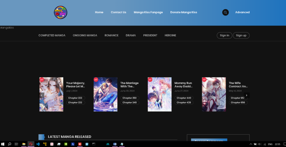Screen dimensions: 286x147
Task: Open the Drama genre
Action: (x=131, y=35)
